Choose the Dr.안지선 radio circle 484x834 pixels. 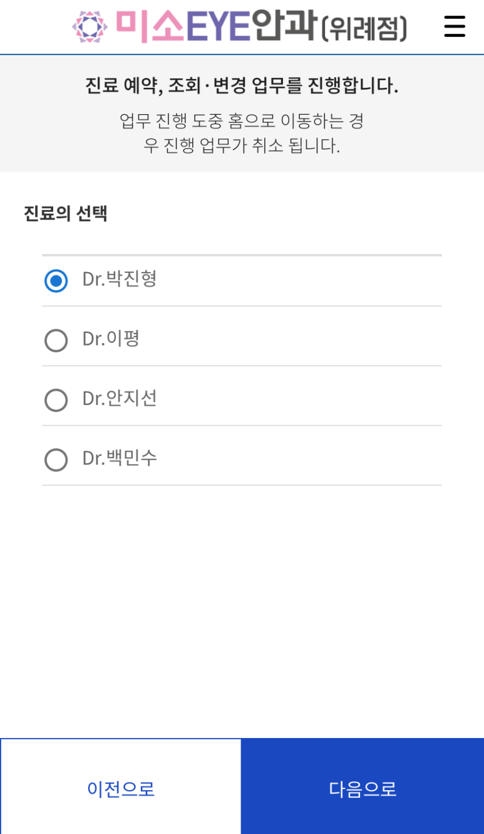tap(56, 400)
